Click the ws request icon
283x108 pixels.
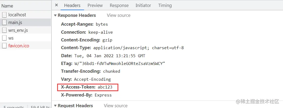coord(4,38)
